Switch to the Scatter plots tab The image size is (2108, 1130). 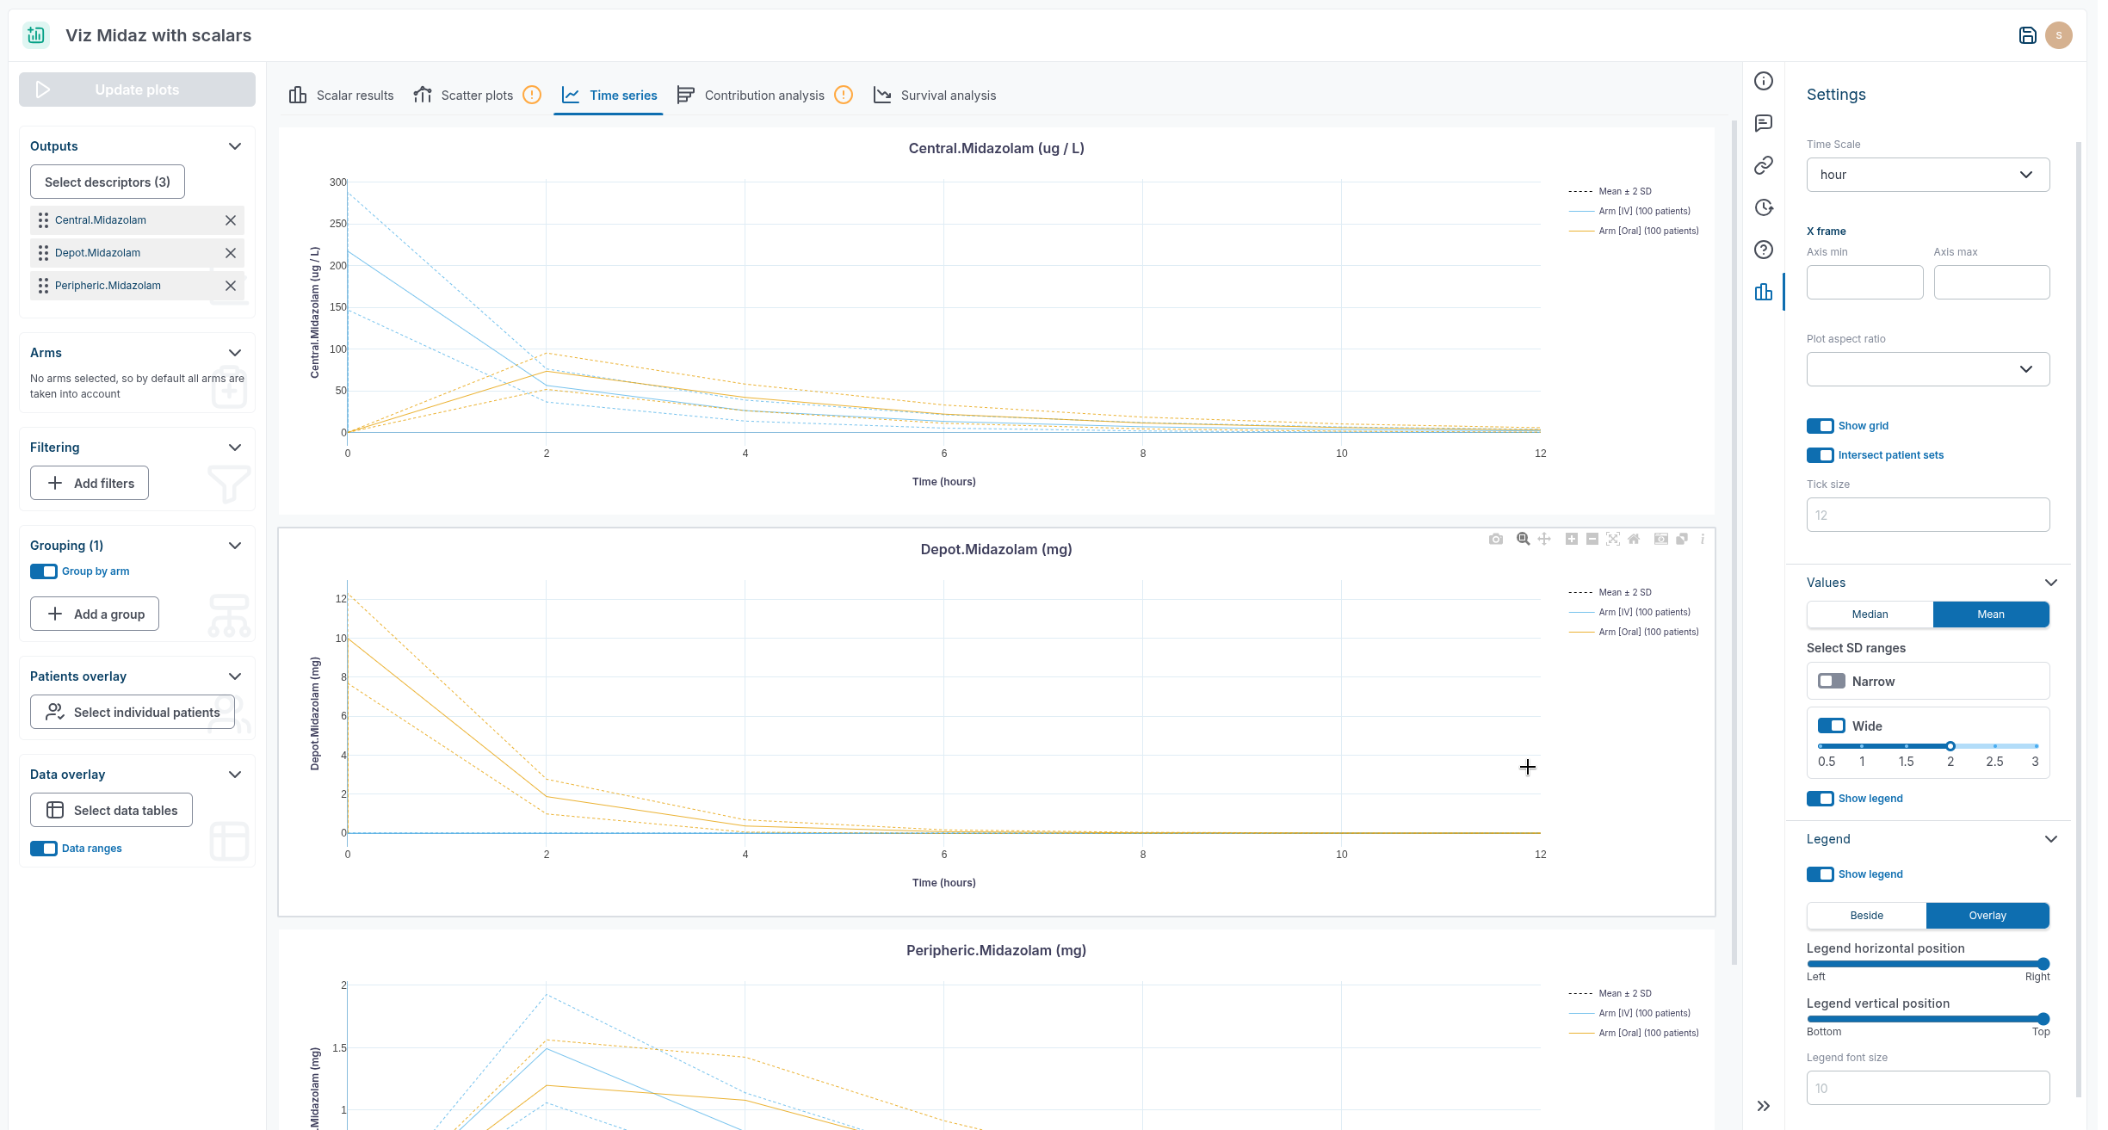pos(476,95)
